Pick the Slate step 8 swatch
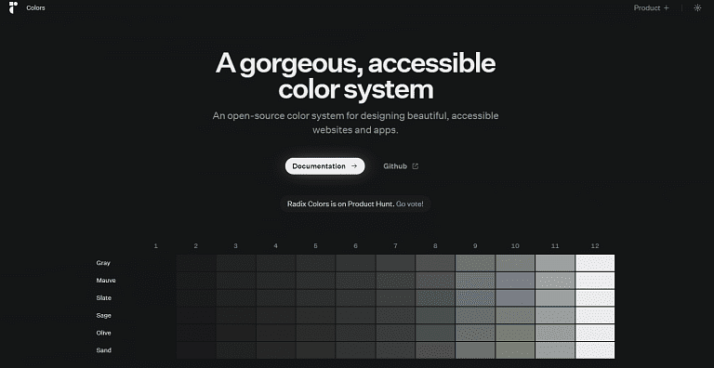The image size is (714, 368). (435, 298)
